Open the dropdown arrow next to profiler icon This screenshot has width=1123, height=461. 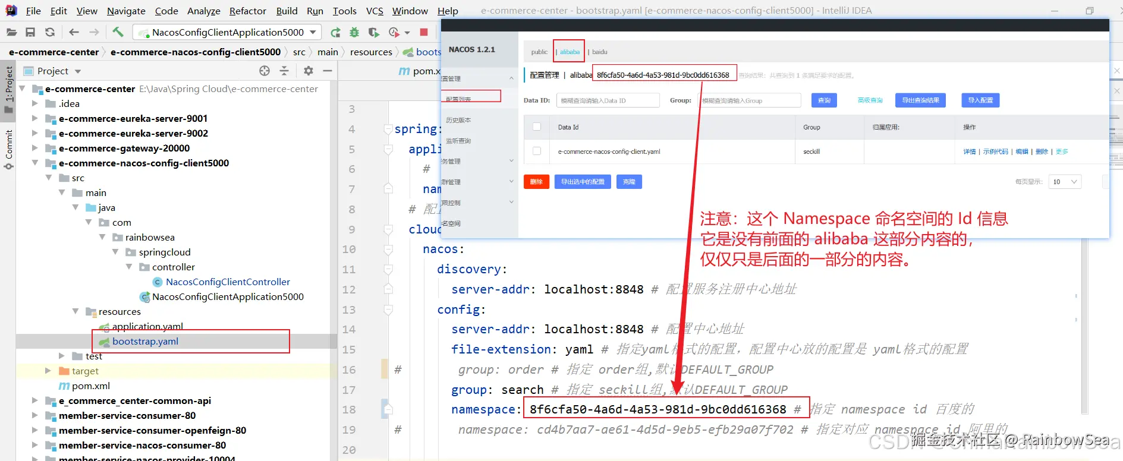[407, 33]
